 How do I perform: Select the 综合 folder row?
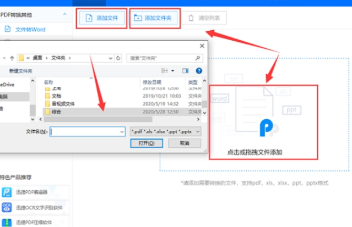(x=122, y=112)
